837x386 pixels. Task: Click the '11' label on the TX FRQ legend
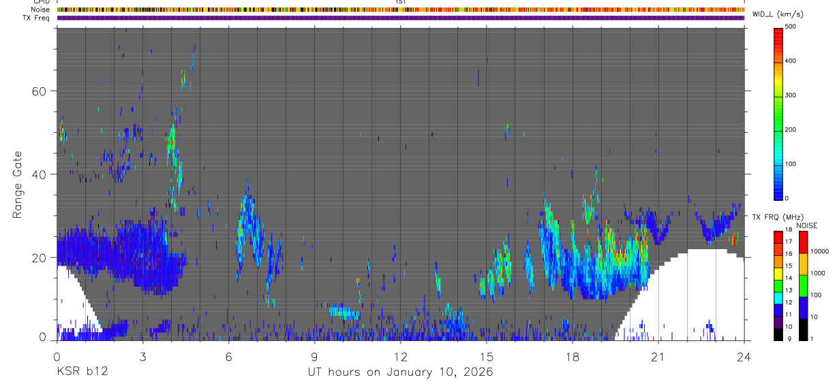pyautogui.click(x=789, y=315)
